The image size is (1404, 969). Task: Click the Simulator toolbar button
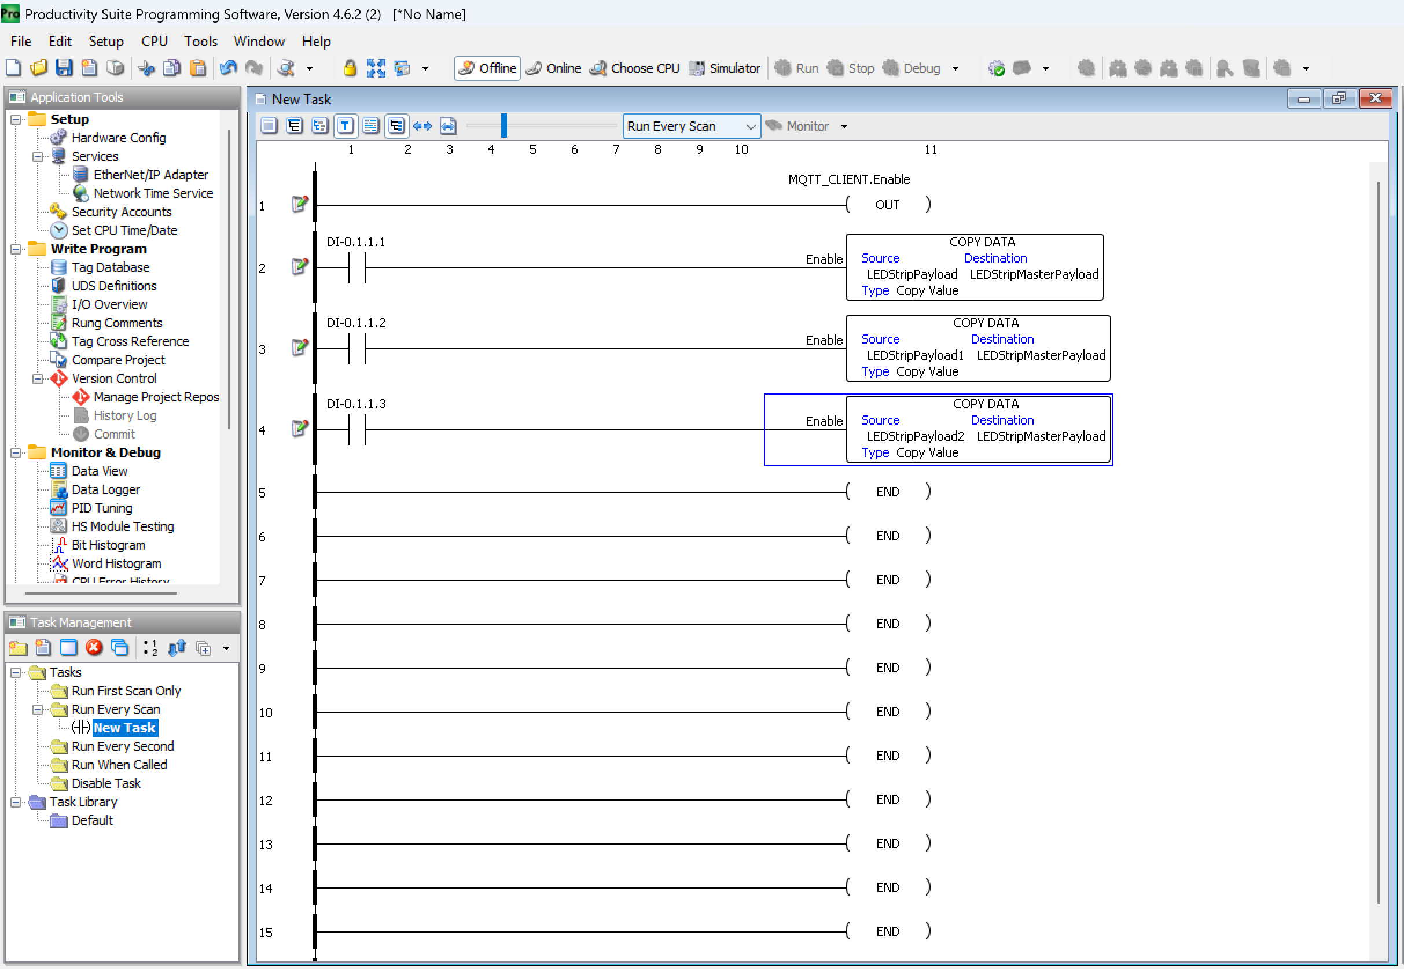tap(725, 68)
